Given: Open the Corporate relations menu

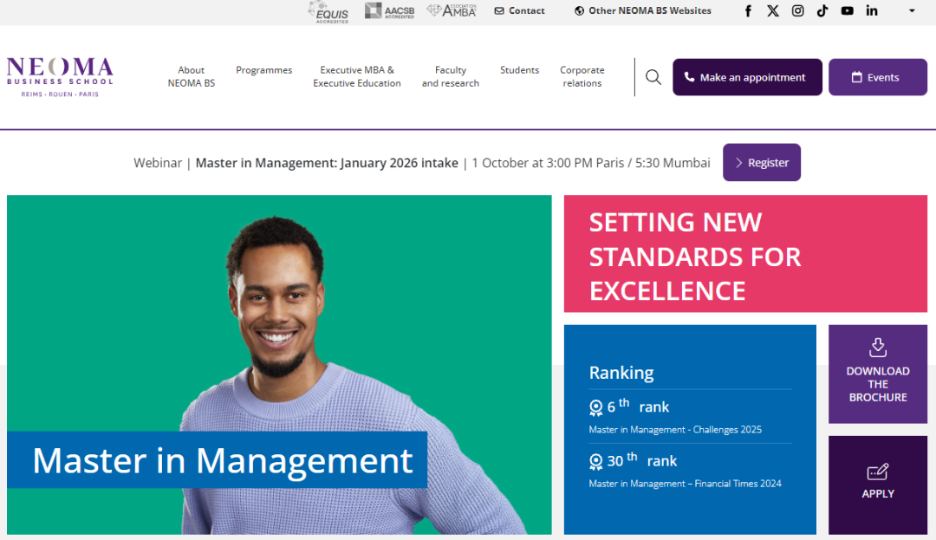Looking at the screenshot, I should [x=582, y=76].
